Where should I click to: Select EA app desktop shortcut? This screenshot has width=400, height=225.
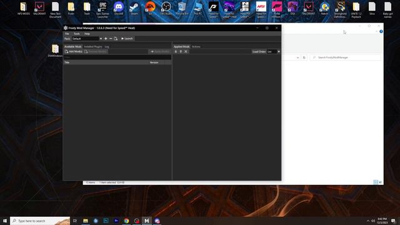coord(150,9)
